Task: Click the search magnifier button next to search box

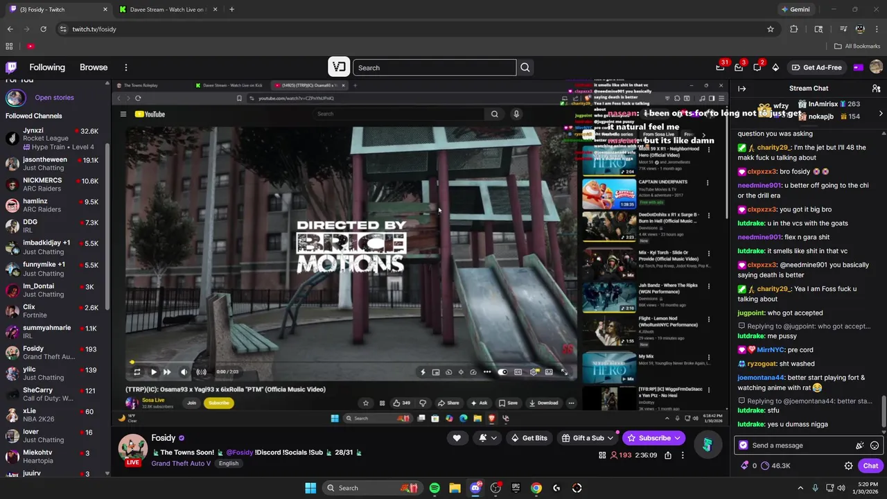Action: click(x=525, y=67)
